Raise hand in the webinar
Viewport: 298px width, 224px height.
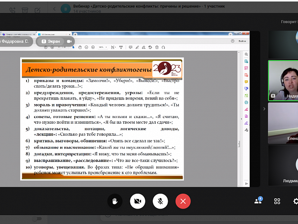tap(115, 201)
